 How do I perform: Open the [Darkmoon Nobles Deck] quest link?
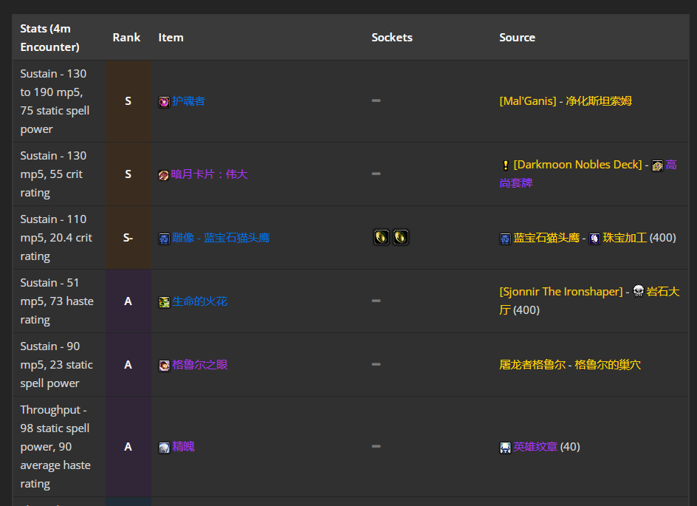577,165
